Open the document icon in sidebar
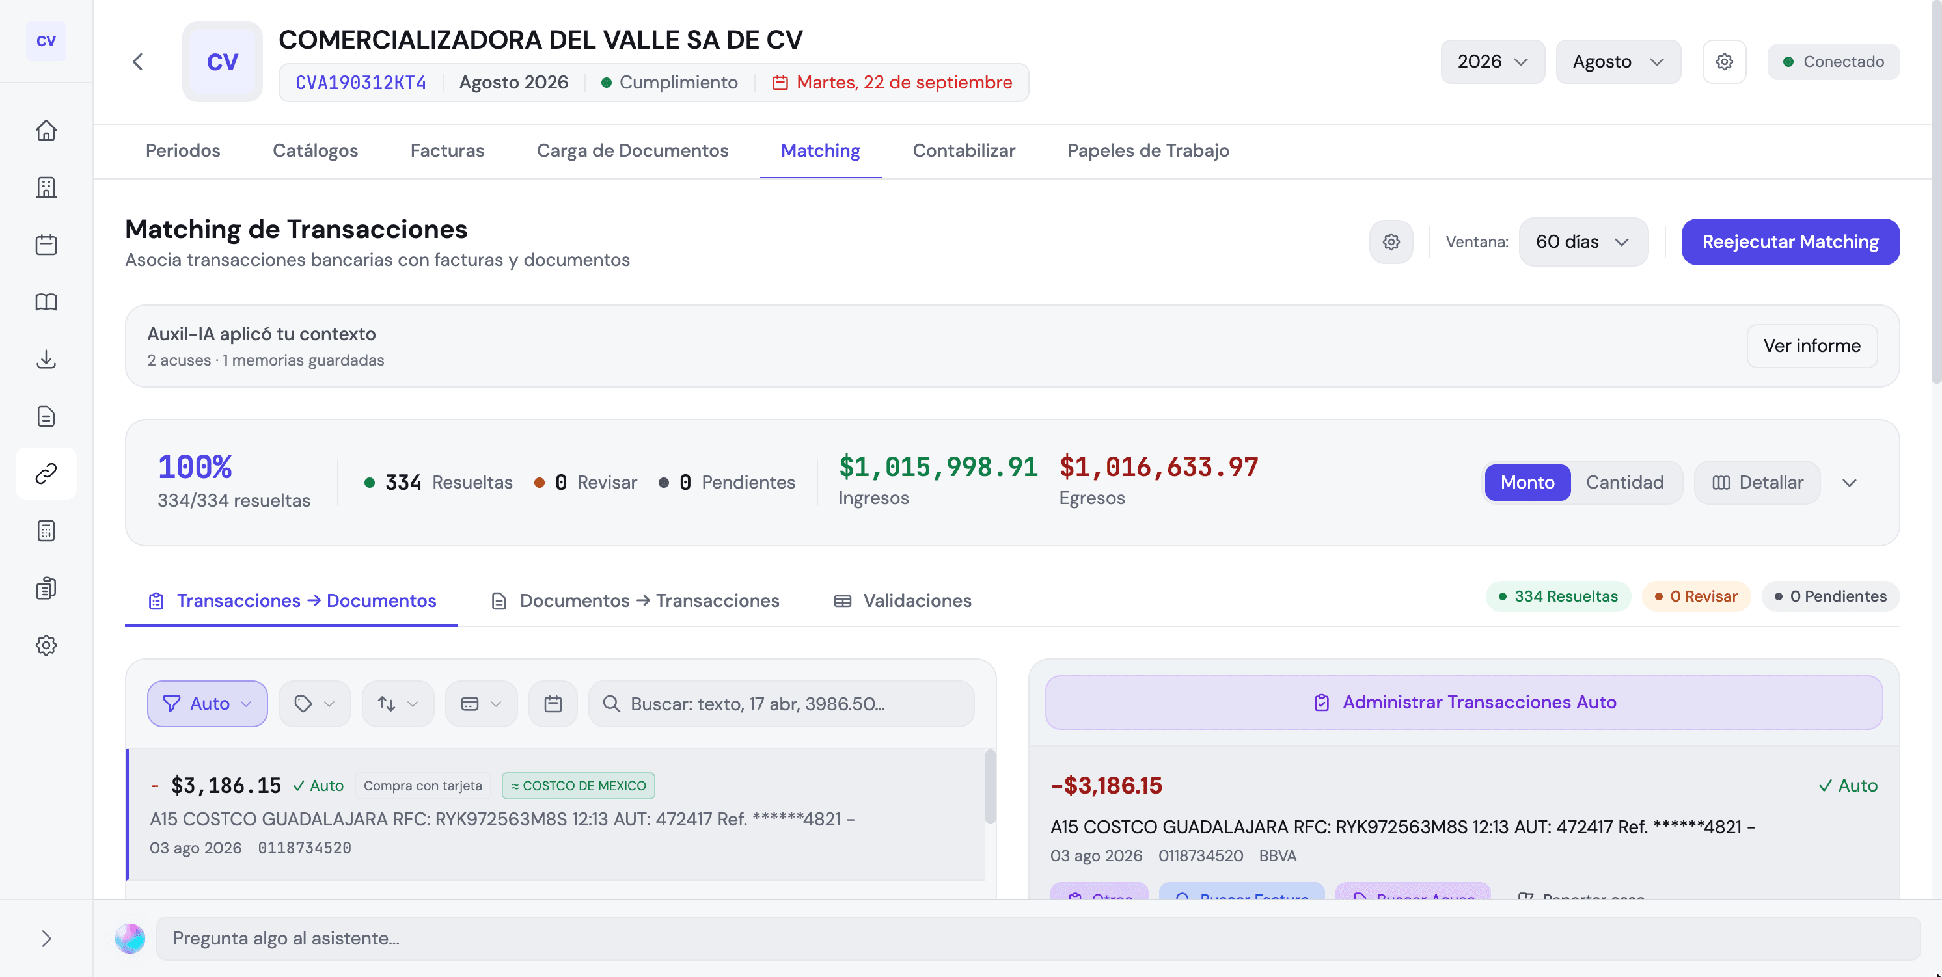The height and width of the screenshot is (977, 1942). [x=46, y=416]
